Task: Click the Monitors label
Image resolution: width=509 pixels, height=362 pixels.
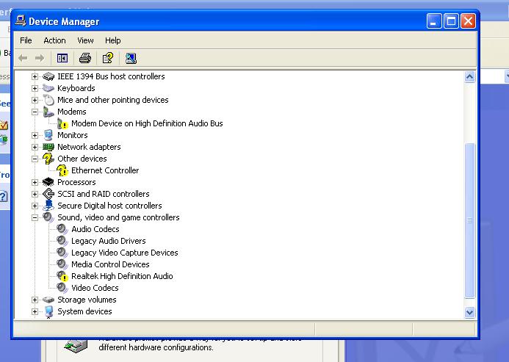Action: (73, 135)
